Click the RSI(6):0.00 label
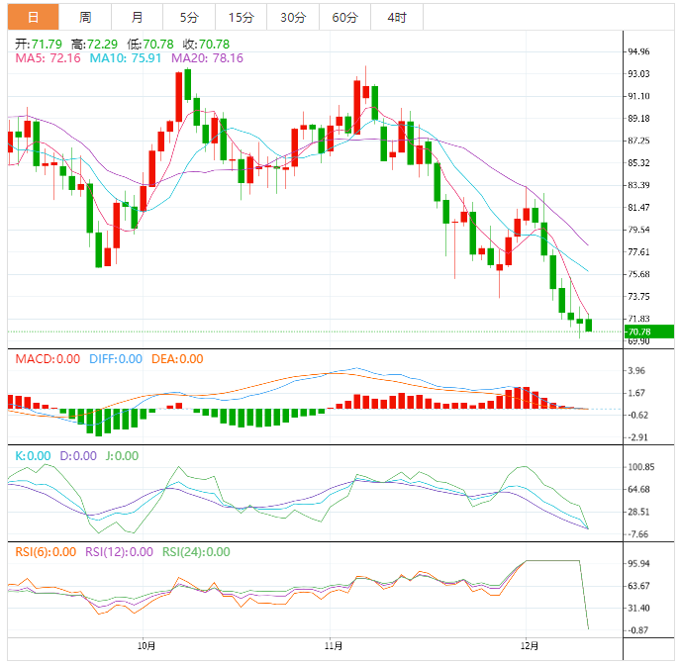Image resolution: width=681 pixels, height=666 pixels. pyautogui.click(x=46, y=552)
